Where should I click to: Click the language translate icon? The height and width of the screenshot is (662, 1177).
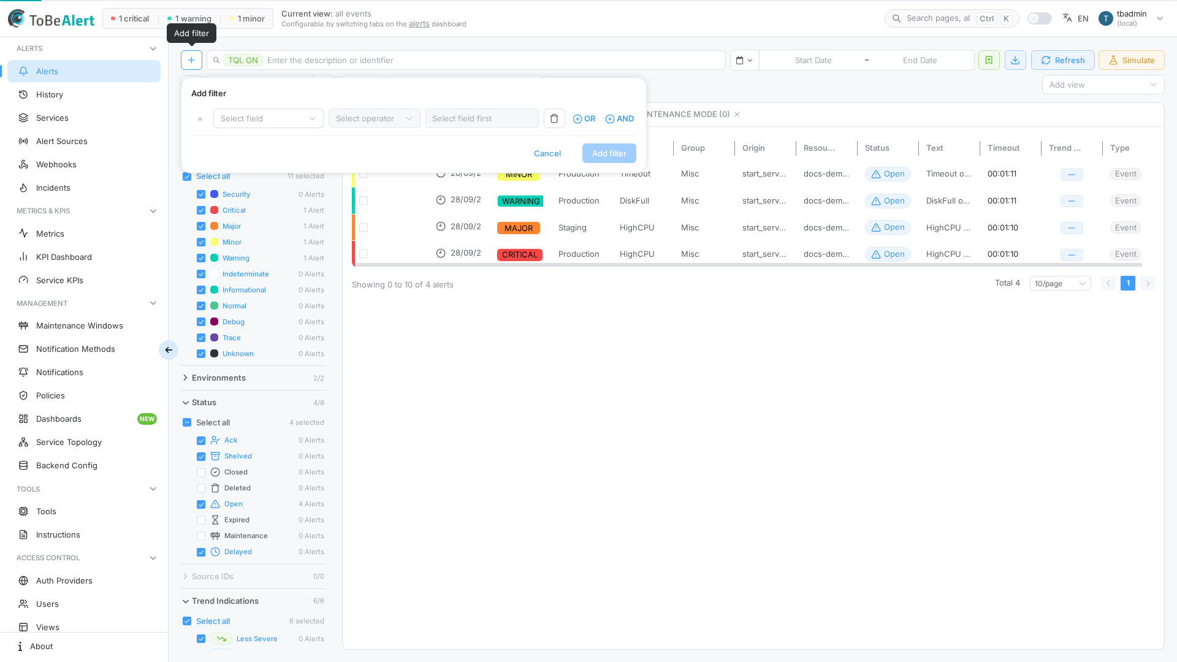tap(1067, 18)
